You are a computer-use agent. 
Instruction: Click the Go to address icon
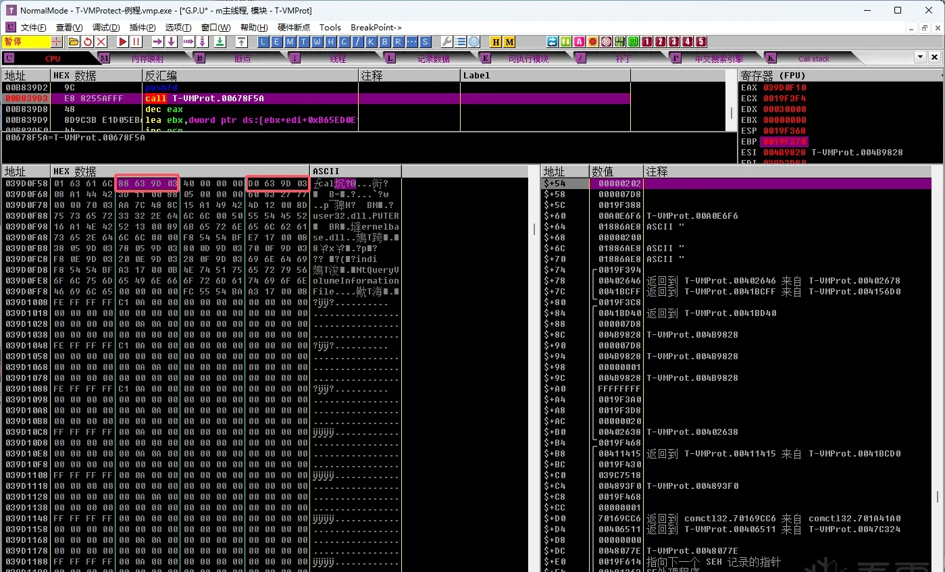pyautogui.click(x=241, y=42)
